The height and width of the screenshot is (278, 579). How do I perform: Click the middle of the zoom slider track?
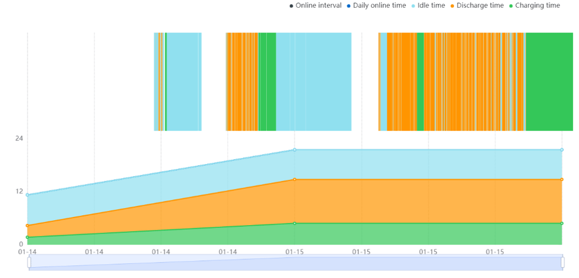(296, 262)
